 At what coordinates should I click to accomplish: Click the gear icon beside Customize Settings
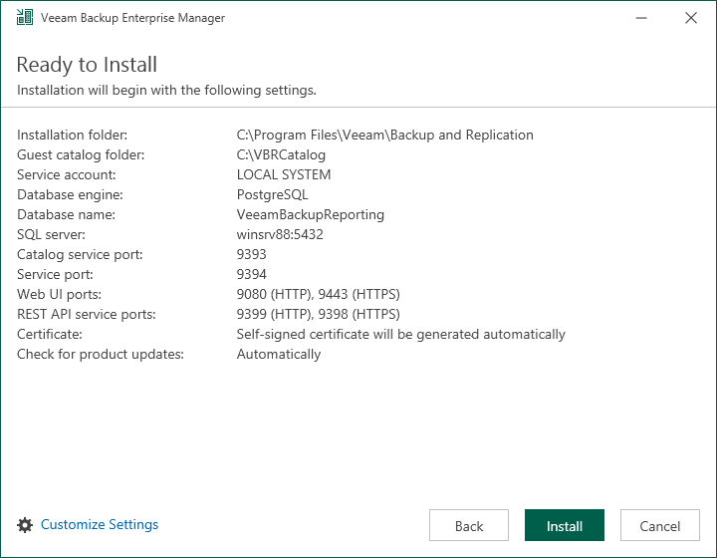[25, 525]
